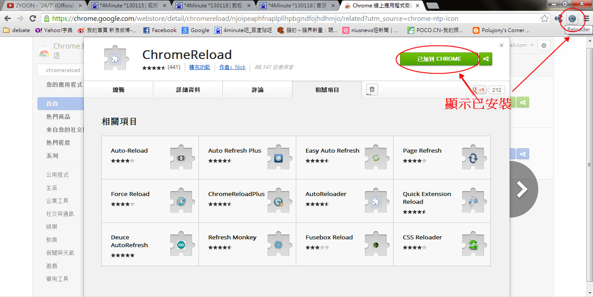Open the Yahoo!字典 bookmark
Viewport: 593px width, 297px height.
[x=53, y=30]
